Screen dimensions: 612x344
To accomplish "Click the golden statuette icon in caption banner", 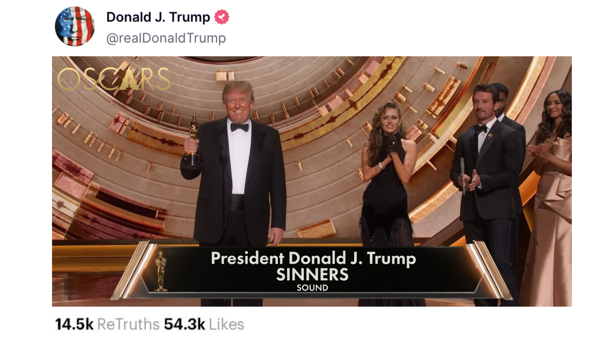I will (x=161, y=271).
